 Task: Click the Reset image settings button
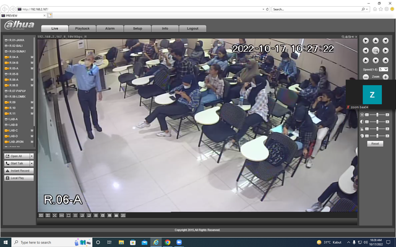[x=375, y=144]
